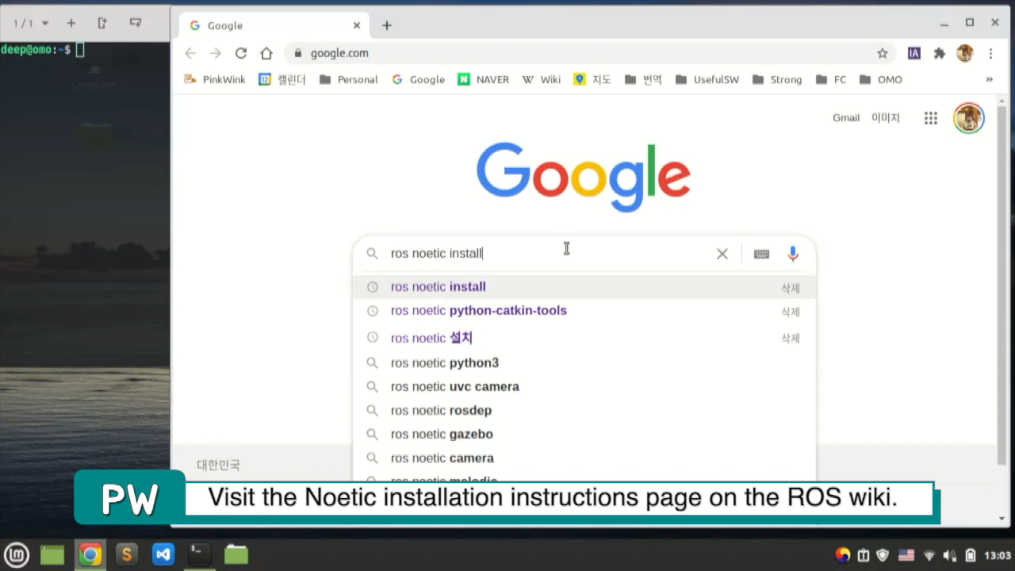Viewport: 1015px width, 571px height.
Task: Open the NAVER bookmark
Action: point(484,79)
